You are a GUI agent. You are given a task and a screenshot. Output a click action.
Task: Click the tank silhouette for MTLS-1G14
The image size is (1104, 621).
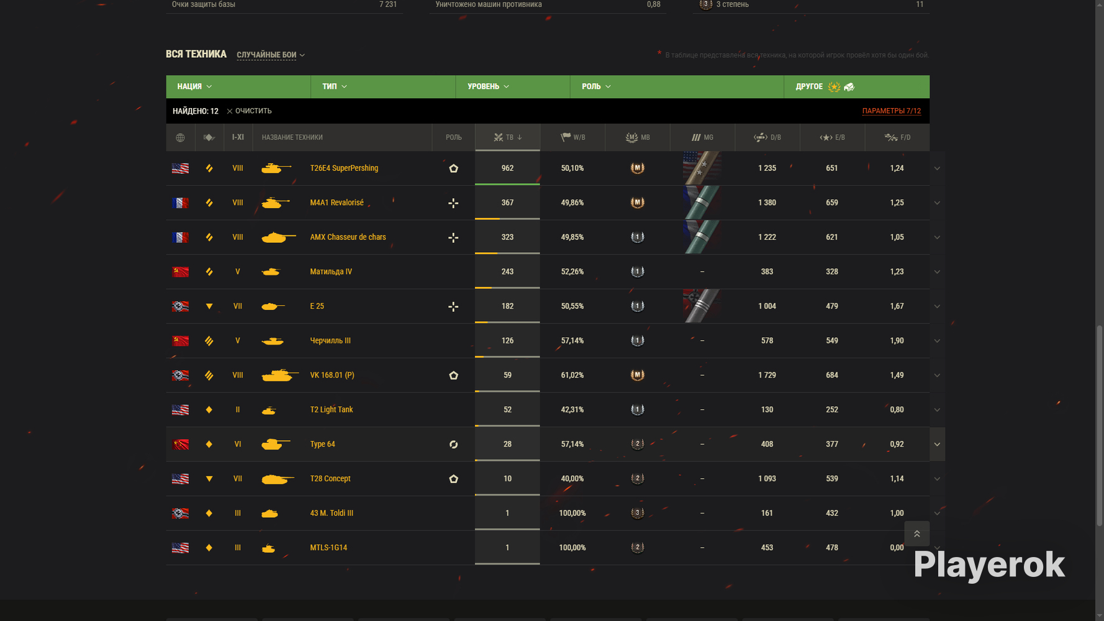coord(269,548)
